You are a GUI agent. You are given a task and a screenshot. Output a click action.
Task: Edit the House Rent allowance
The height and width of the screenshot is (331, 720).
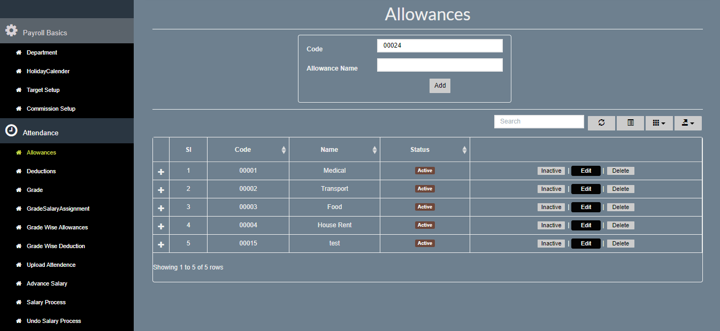click(x=586, y=226)
